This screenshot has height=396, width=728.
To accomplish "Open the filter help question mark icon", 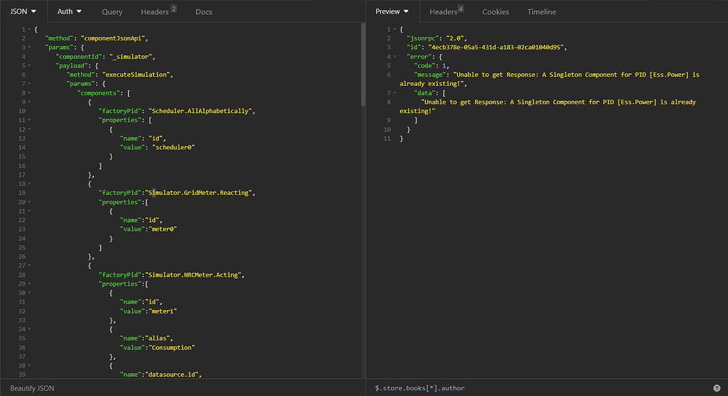I will point(717,388).
